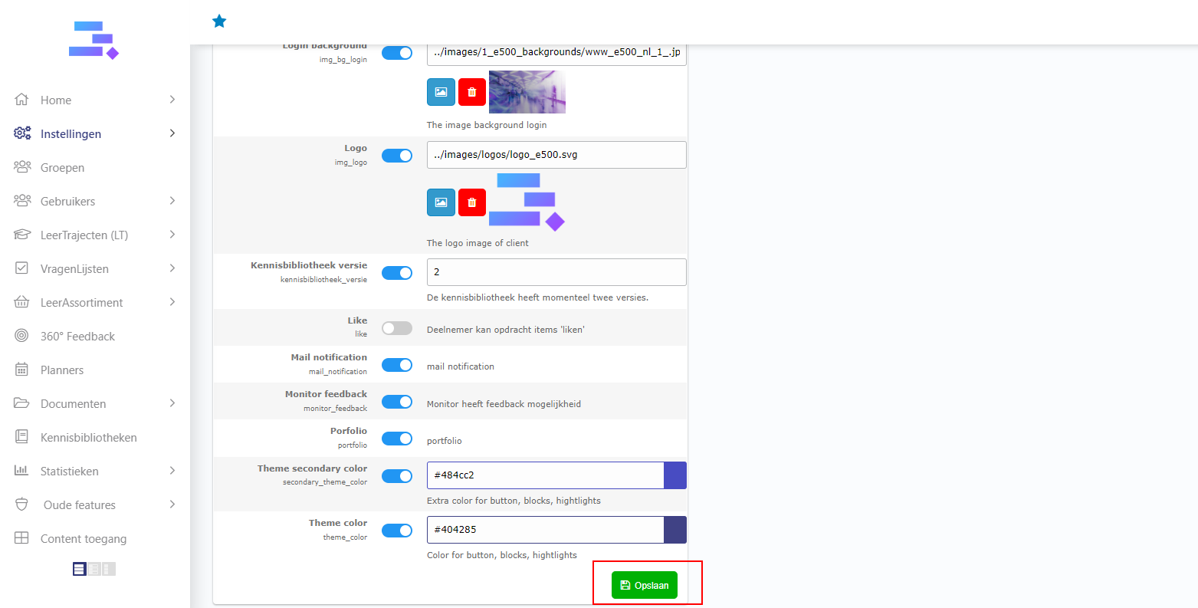
Task: Click the 360° Feedback target icon
Action: tap(22, 336)
